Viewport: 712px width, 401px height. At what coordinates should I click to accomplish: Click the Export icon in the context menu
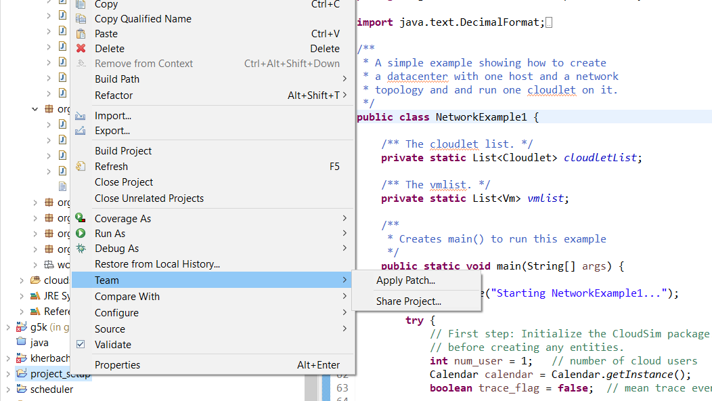pos(81,131)
